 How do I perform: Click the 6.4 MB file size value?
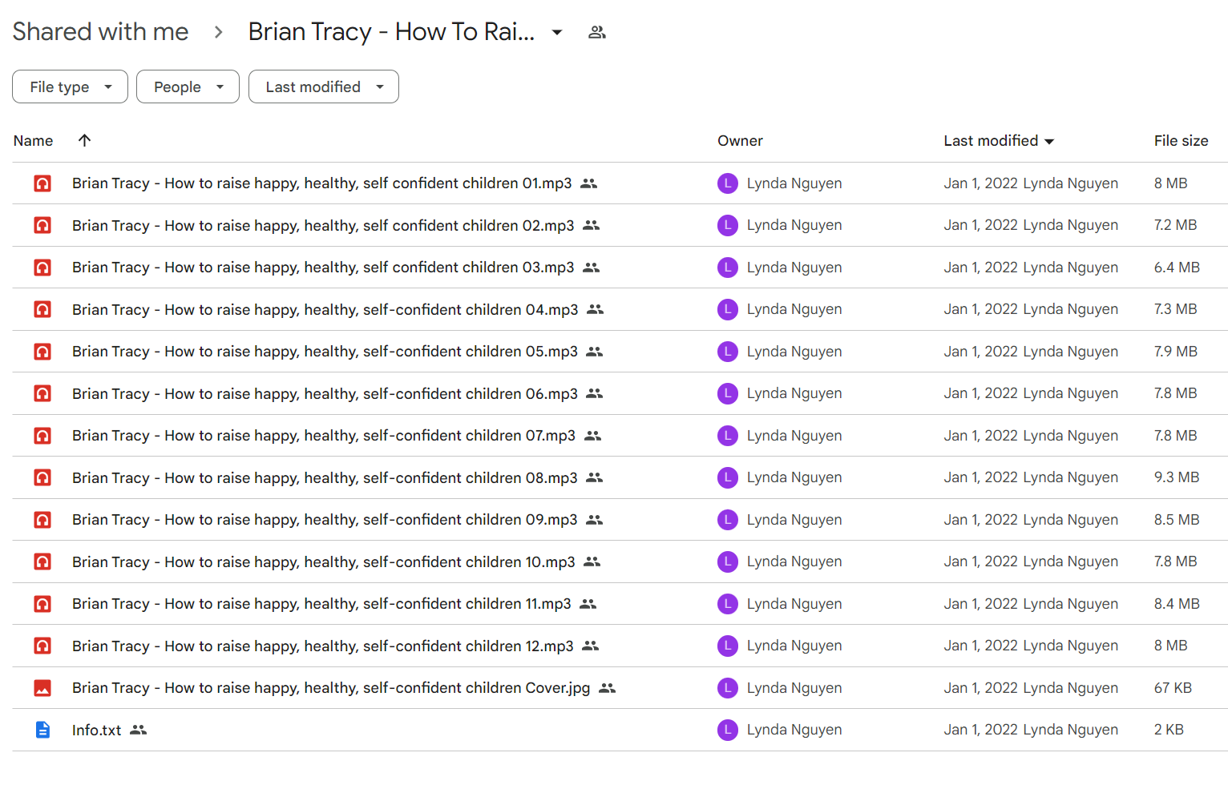(x=1177, y=268)
